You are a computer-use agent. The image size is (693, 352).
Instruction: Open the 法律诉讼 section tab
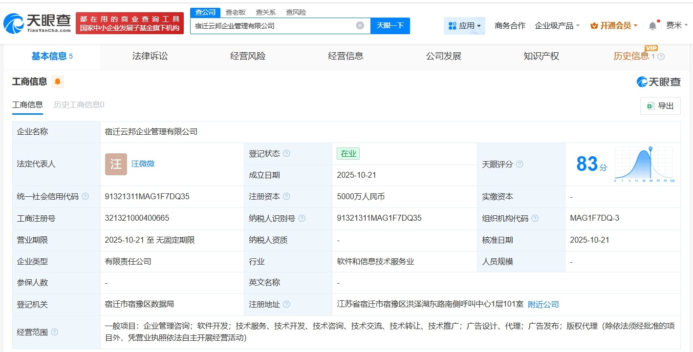click(150, 56)
